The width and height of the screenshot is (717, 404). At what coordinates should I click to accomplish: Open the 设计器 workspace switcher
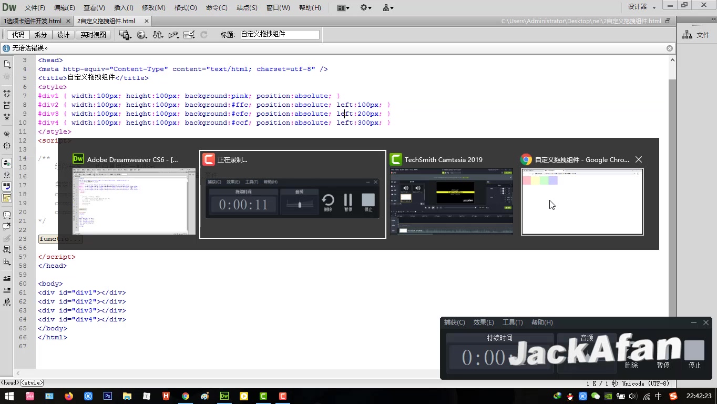642,7
